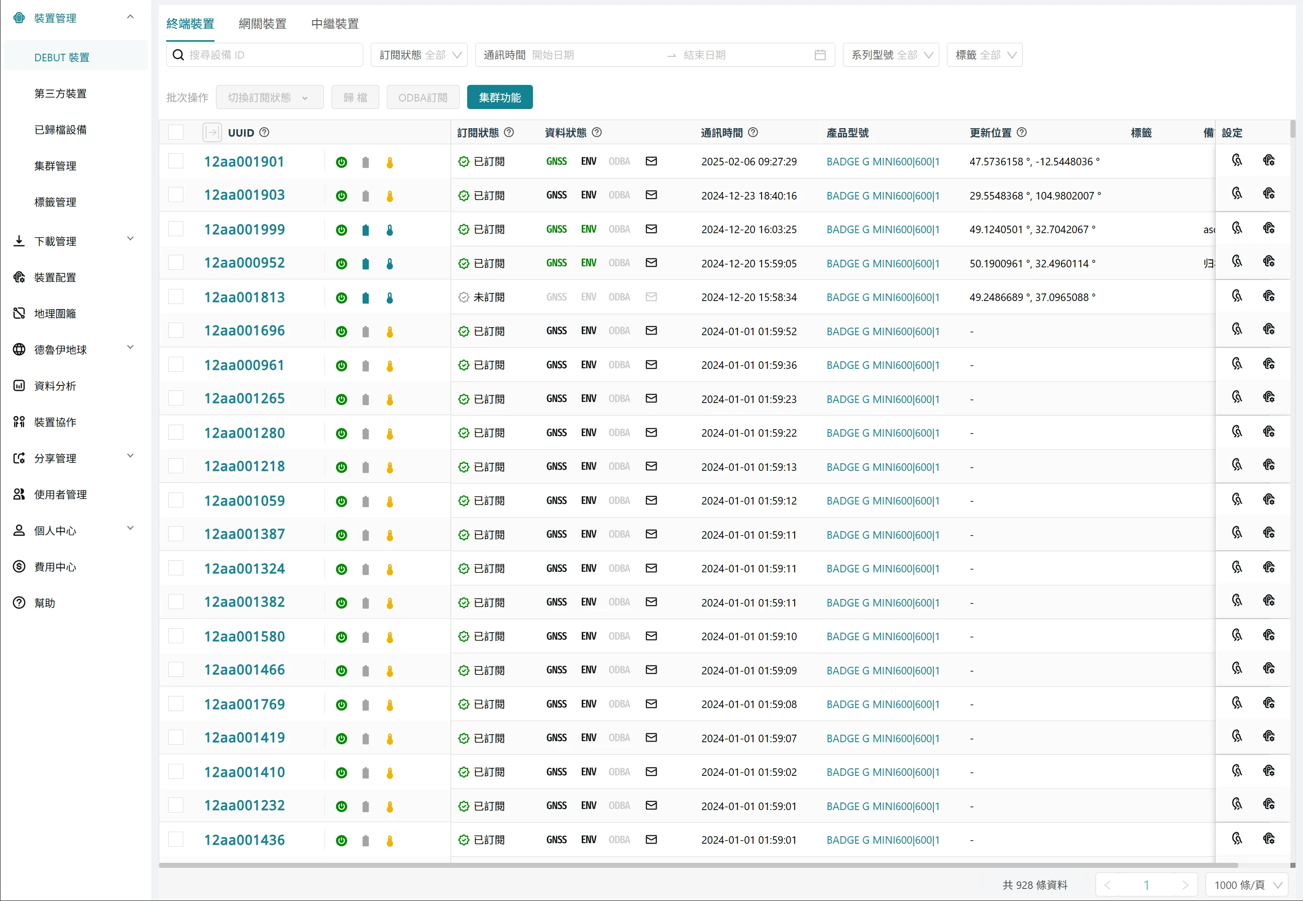Viewport: 1303px width, 901px height.
Task: Click the horizontal scrollbar below the table
Action: [x=698, y=865]
